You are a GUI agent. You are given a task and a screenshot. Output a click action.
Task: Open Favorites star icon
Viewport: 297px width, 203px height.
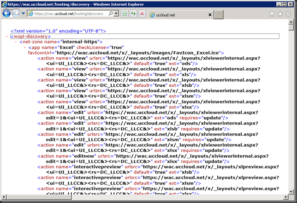tap(280, 14)
